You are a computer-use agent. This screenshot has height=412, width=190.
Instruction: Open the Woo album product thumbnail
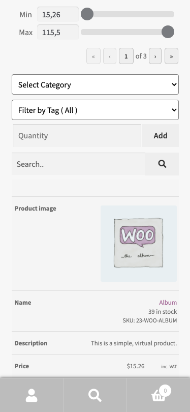click(x=139, y=244)
